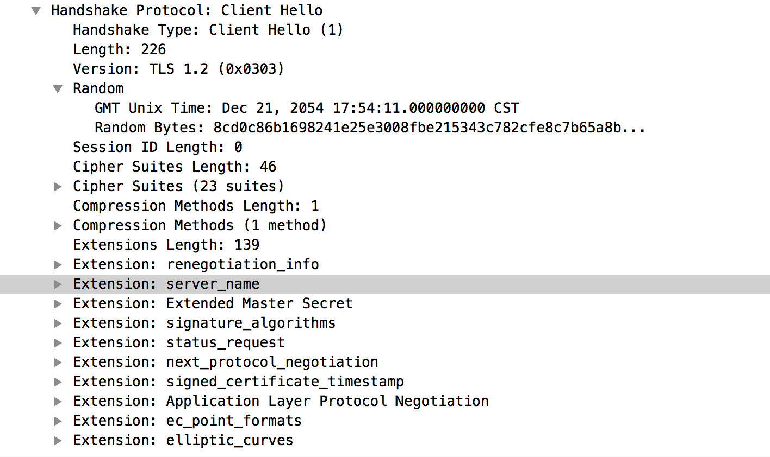Select the Random Bytes row
The height and width of the screenshot is (457, 770).
pyautogui.click(x=370, y=128)
